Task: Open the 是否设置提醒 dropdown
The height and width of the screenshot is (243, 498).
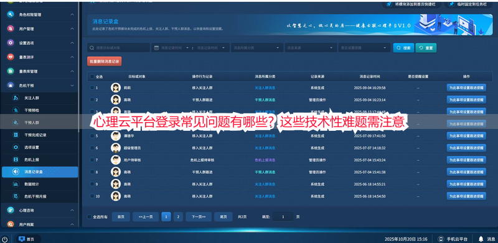Action: tap(364, 48)
